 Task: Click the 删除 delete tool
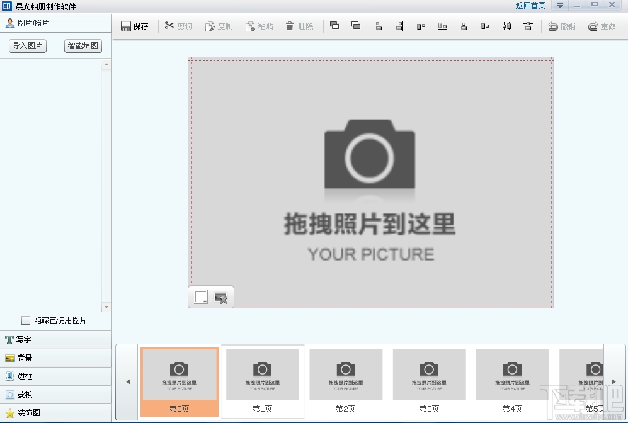coord(299,26)
